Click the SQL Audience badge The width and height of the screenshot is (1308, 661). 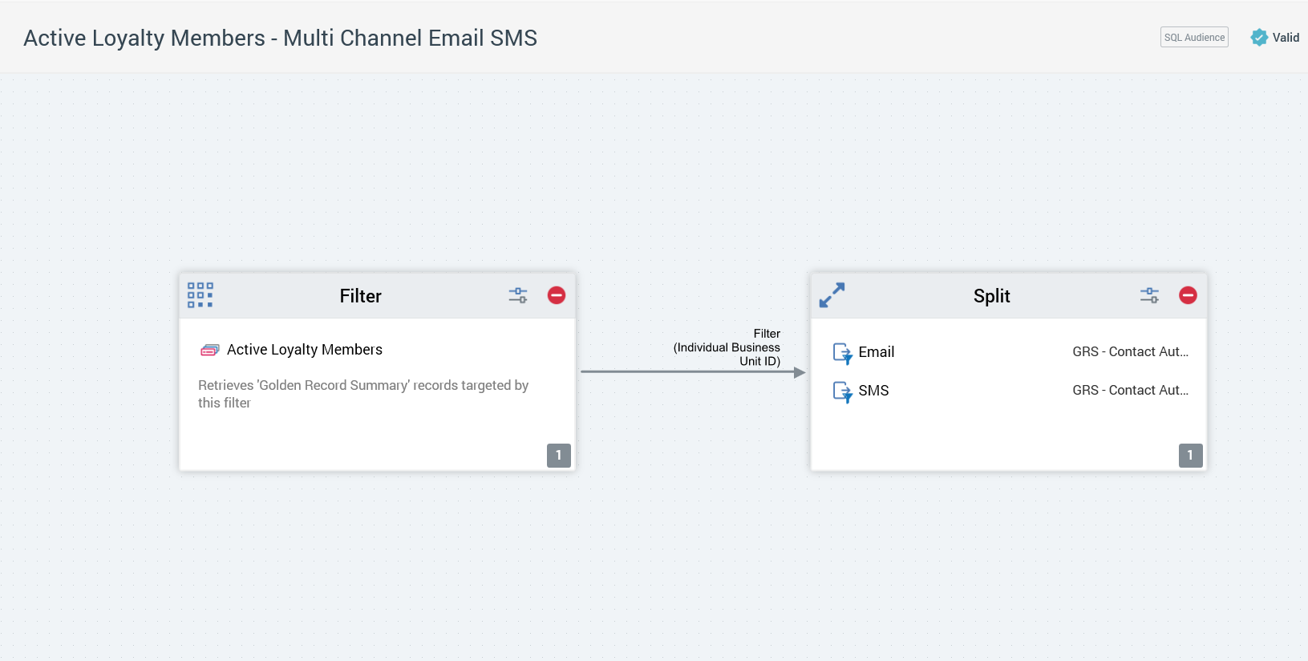click(x=1194, y=38)
